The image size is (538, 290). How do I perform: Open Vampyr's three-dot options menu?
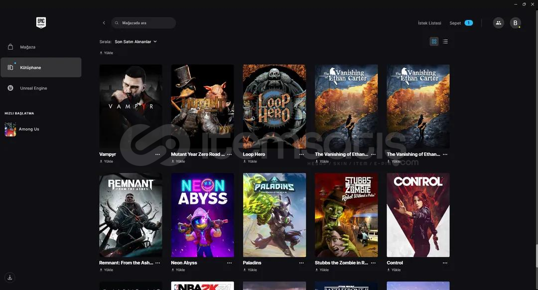157,154
